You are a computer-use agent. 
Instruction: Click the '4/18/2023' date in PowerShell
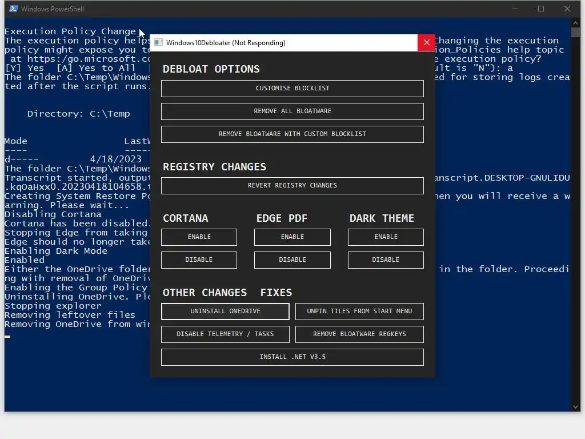click(x=115, y=159)
